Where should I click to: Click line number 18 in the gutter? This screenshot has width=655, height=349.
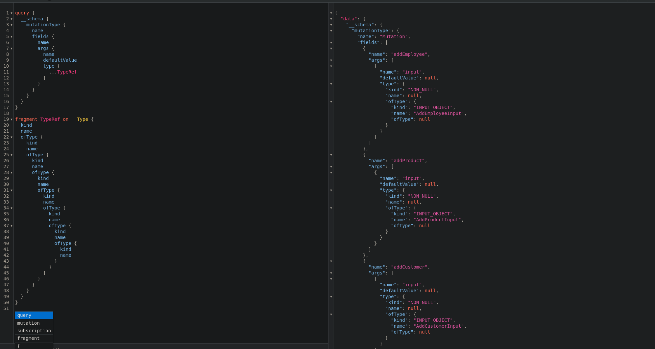(6, 113)
